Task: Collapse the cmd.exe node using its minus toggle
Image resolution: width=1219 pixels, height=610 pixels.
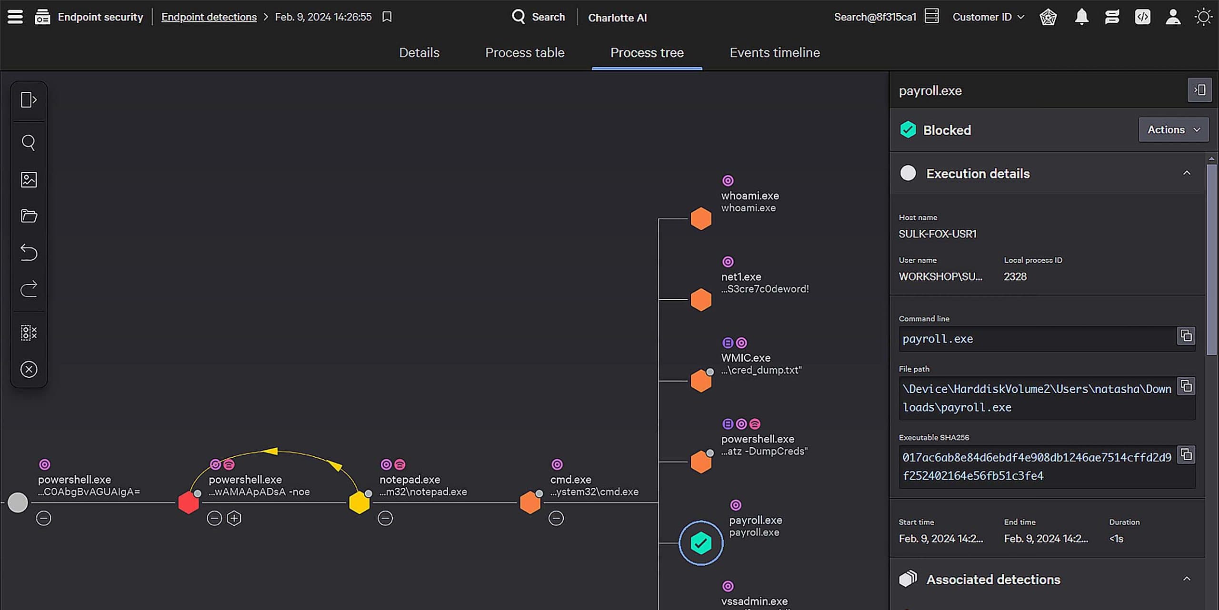Action: click(557, 518)
